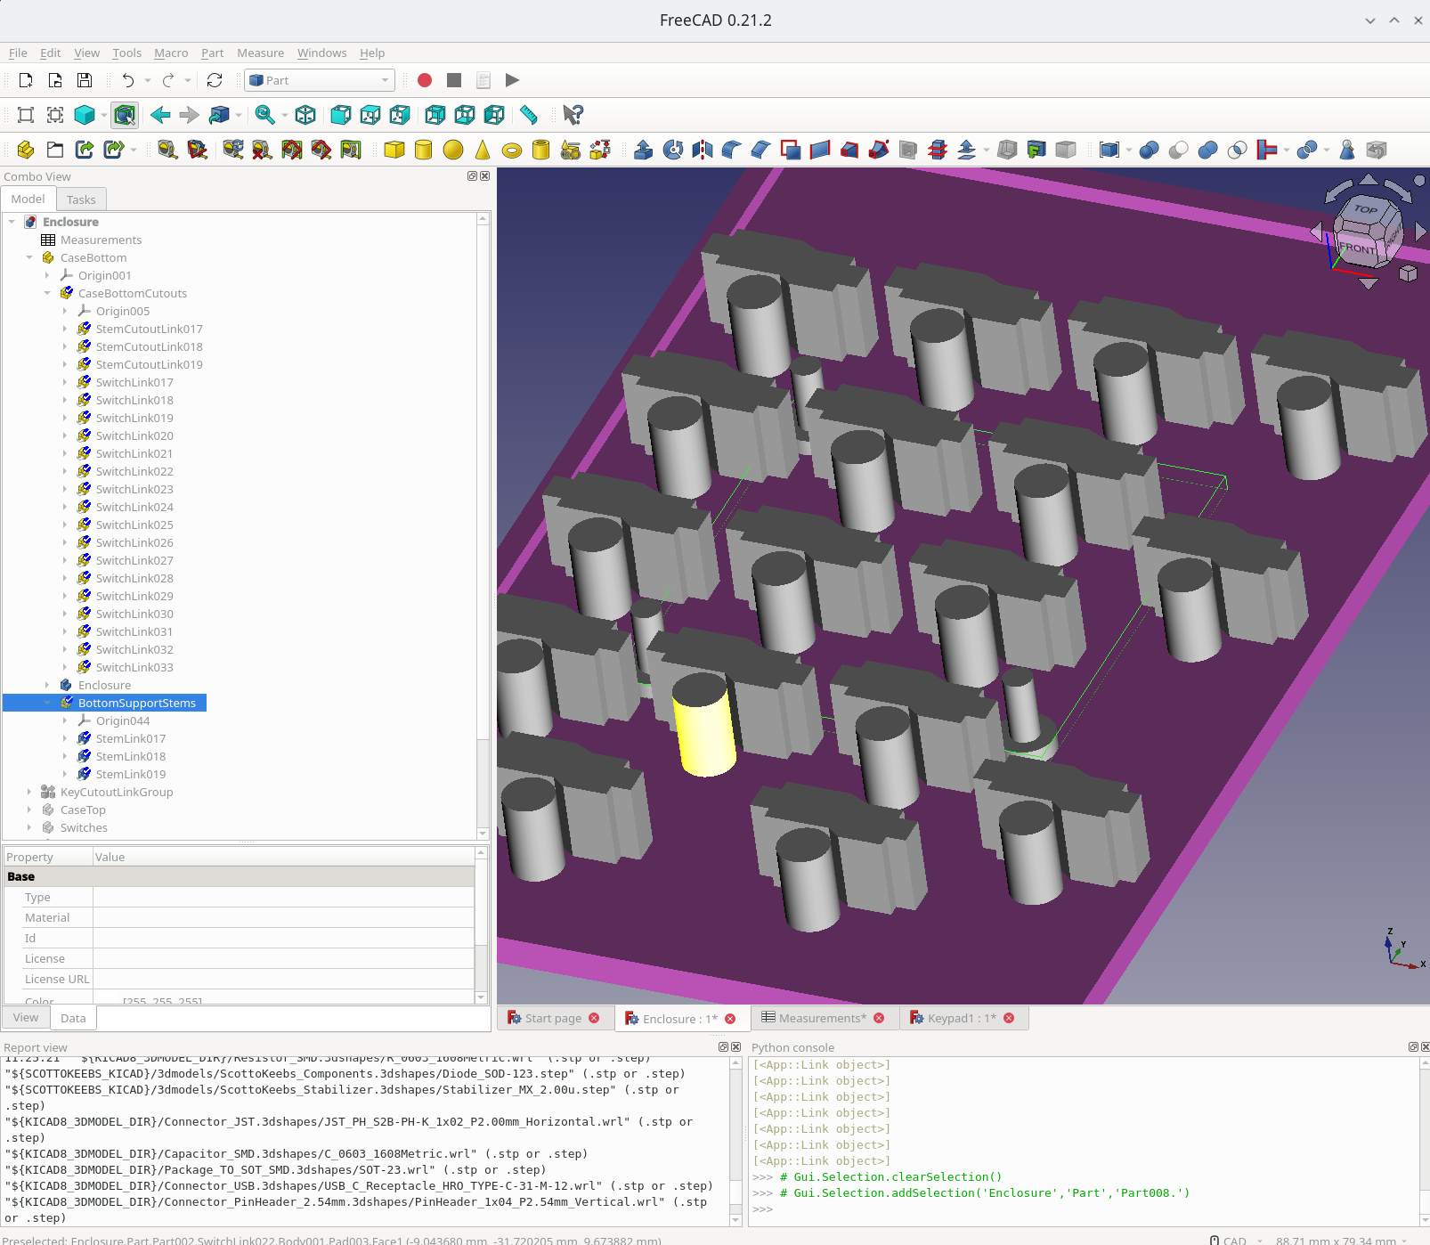The image size is (1430, 1245).
Task: Create a cube primitive with the Box tool
Action: point(393,150)
